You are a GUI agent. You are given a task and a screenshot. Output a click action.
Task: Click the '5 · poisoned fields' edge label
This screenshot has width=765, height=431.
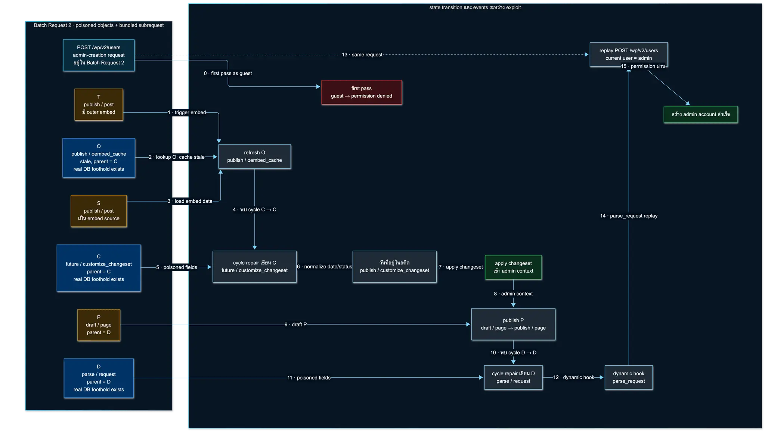coord(176,267)
